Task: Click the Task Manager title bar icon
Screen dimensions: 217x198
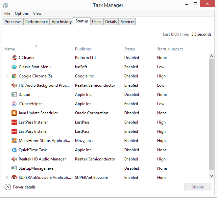Action: point(5,5)
